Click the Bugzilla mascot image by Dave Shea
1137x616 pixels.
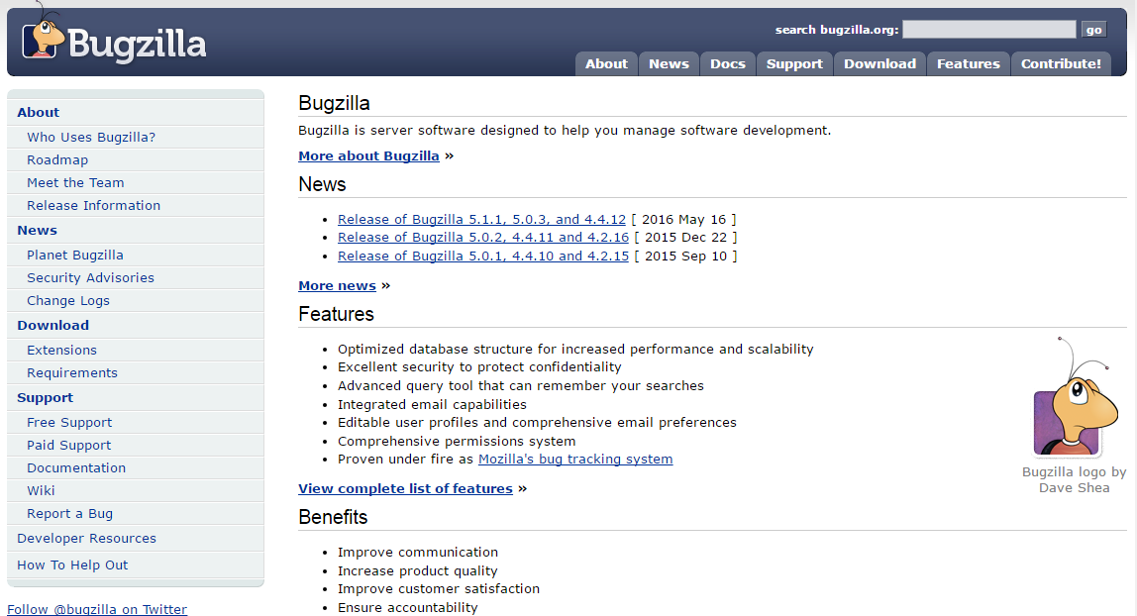pyautogui.click(x=1068, y=404)
